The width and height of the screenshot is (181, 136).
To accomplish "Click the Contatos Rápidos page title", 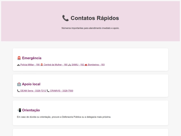I will point(90,18).
